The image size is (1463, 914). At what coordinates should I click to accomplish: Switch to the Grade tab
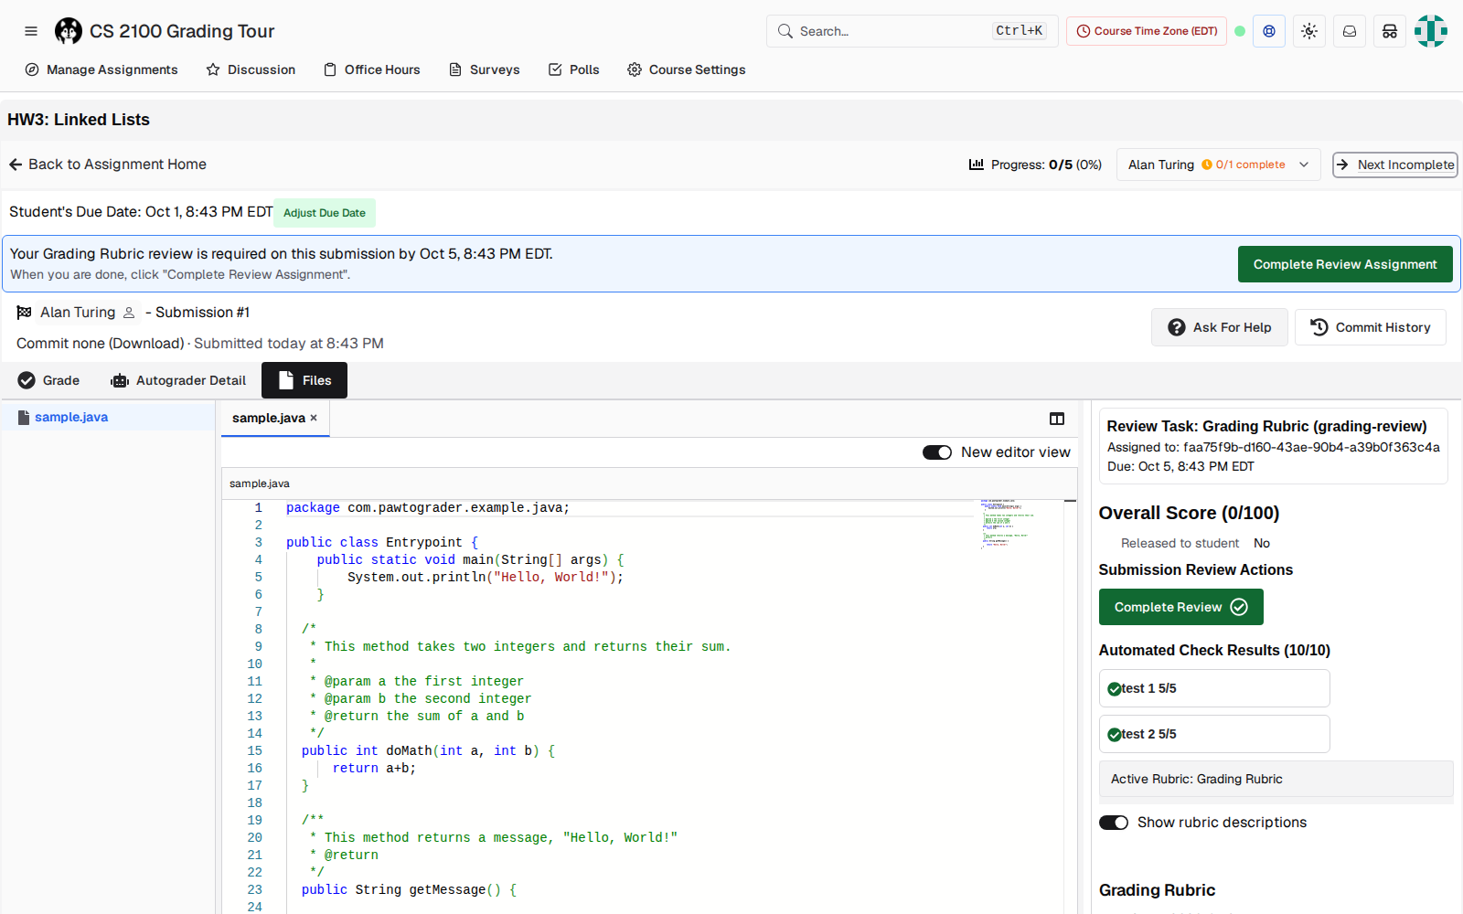pos(49,380)
